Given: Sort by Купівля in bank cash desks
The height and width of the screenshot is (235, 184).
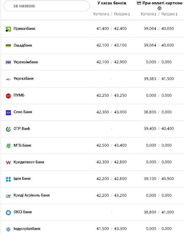Looking at the screenshot, I should pyautogui.click(x=101, y=14).
